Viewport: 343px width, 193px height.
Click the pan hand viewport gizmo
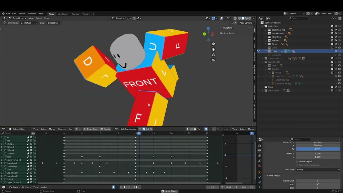[x=213, y=49]
